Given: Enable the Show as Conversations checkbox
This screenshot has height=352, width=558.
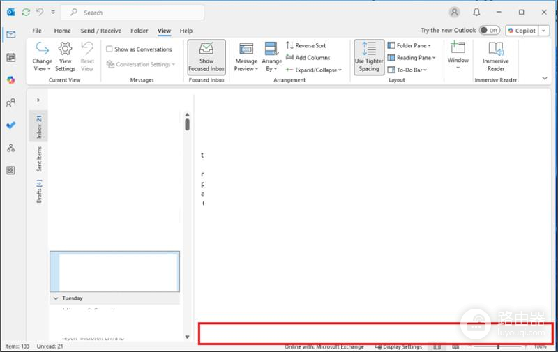Looking at the screenshot, I should [x=110, y=49].
